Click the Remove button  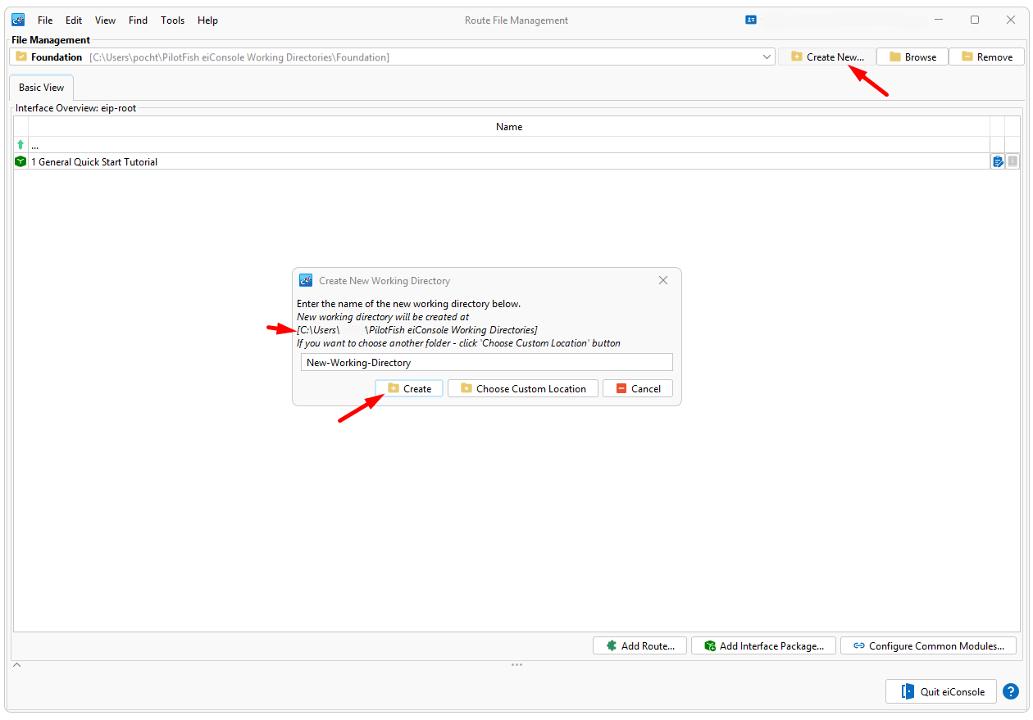[x=986, y=57]
